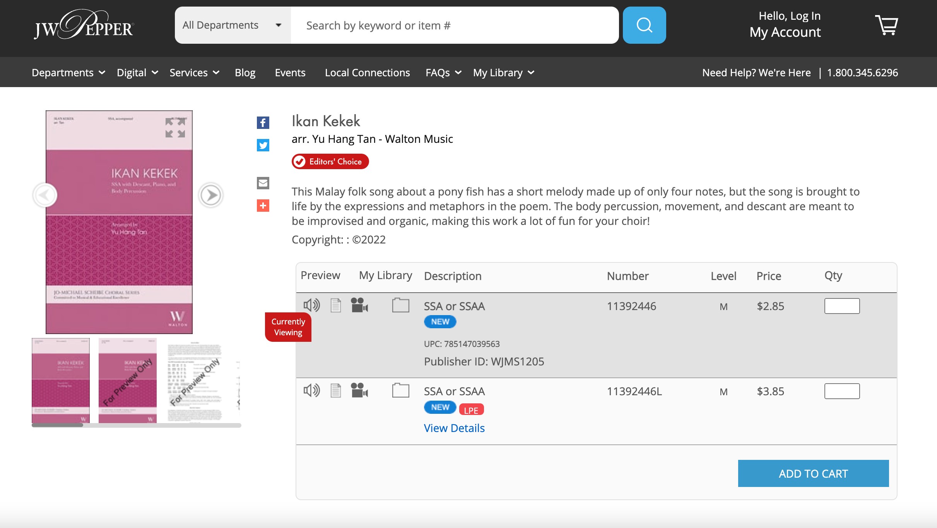
Task: Click the orange plus share icon
Action: 263,206
